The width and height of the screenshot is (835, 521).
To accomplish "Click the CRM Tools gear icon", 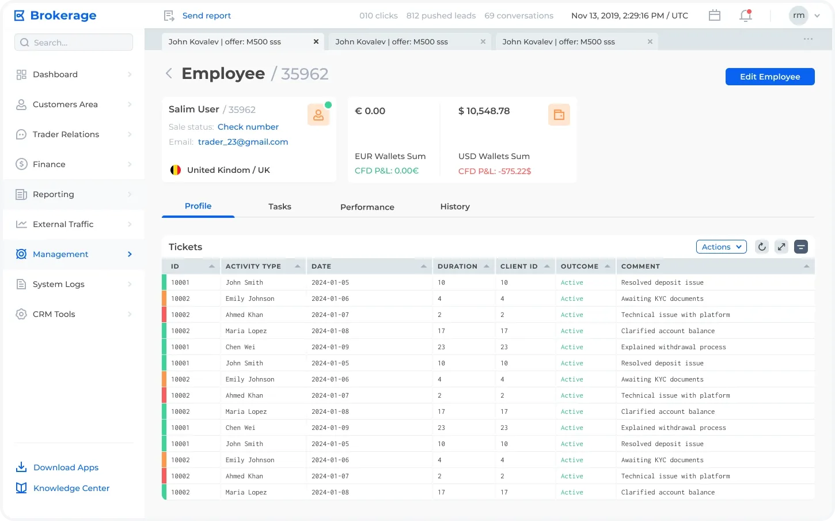I will pos(21,314).
